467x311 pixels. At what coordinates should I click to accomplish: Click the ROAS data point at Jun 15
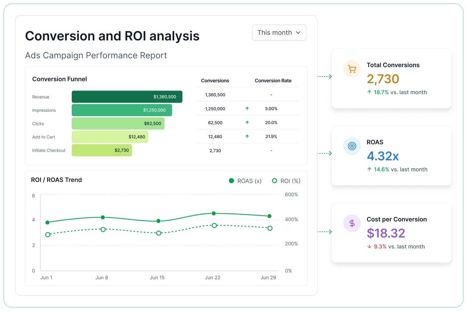point(158,221)
